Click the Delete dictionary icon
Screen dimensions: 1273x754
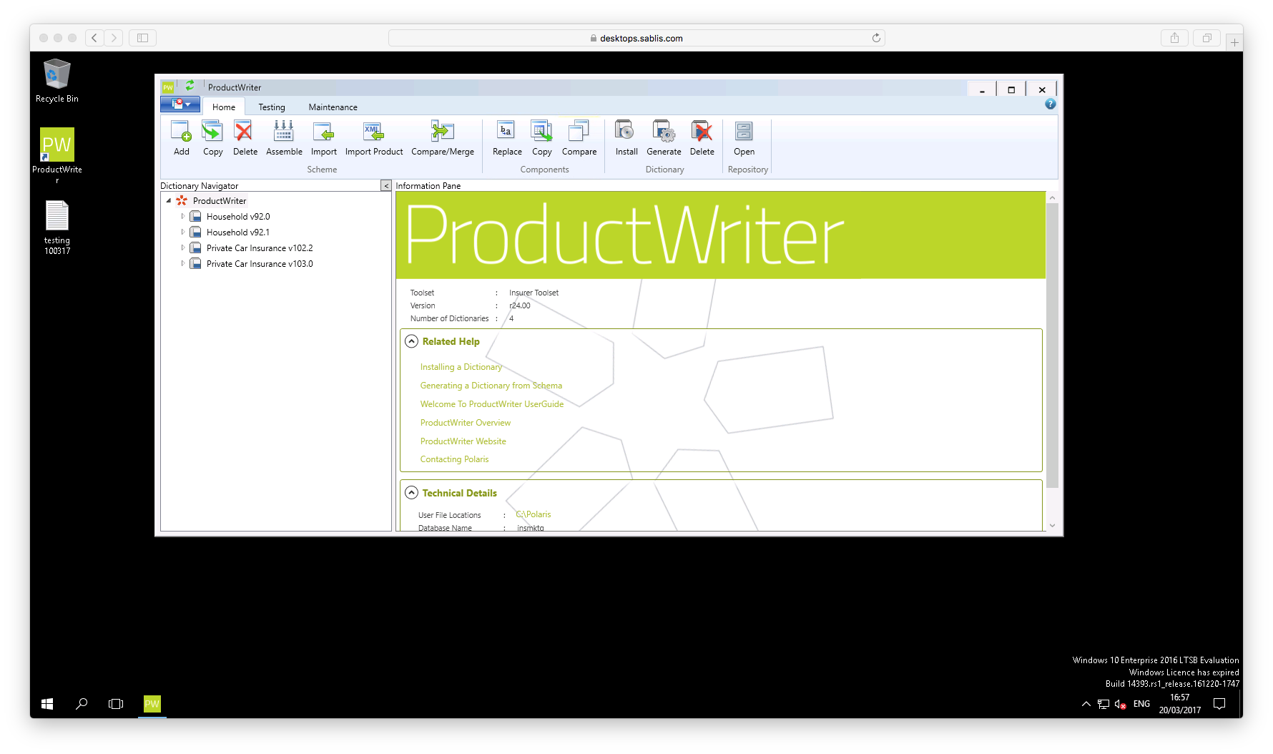coord(702,132)
